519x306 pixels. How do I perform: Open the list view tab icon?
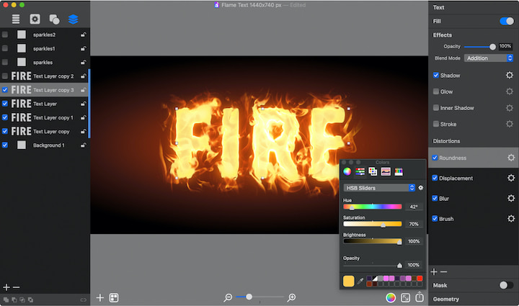[x=16, y=19]
